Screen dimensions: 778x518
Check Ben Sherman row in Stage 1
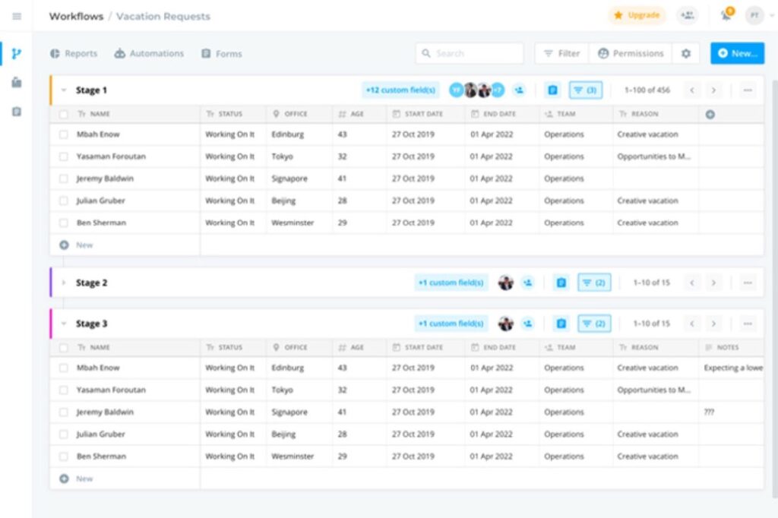[x=64, y=223]
